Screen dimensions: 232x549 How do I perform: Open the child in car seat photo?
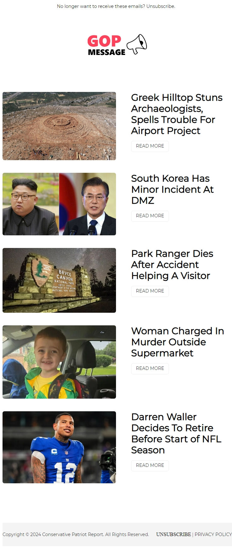tap(59, 362)
